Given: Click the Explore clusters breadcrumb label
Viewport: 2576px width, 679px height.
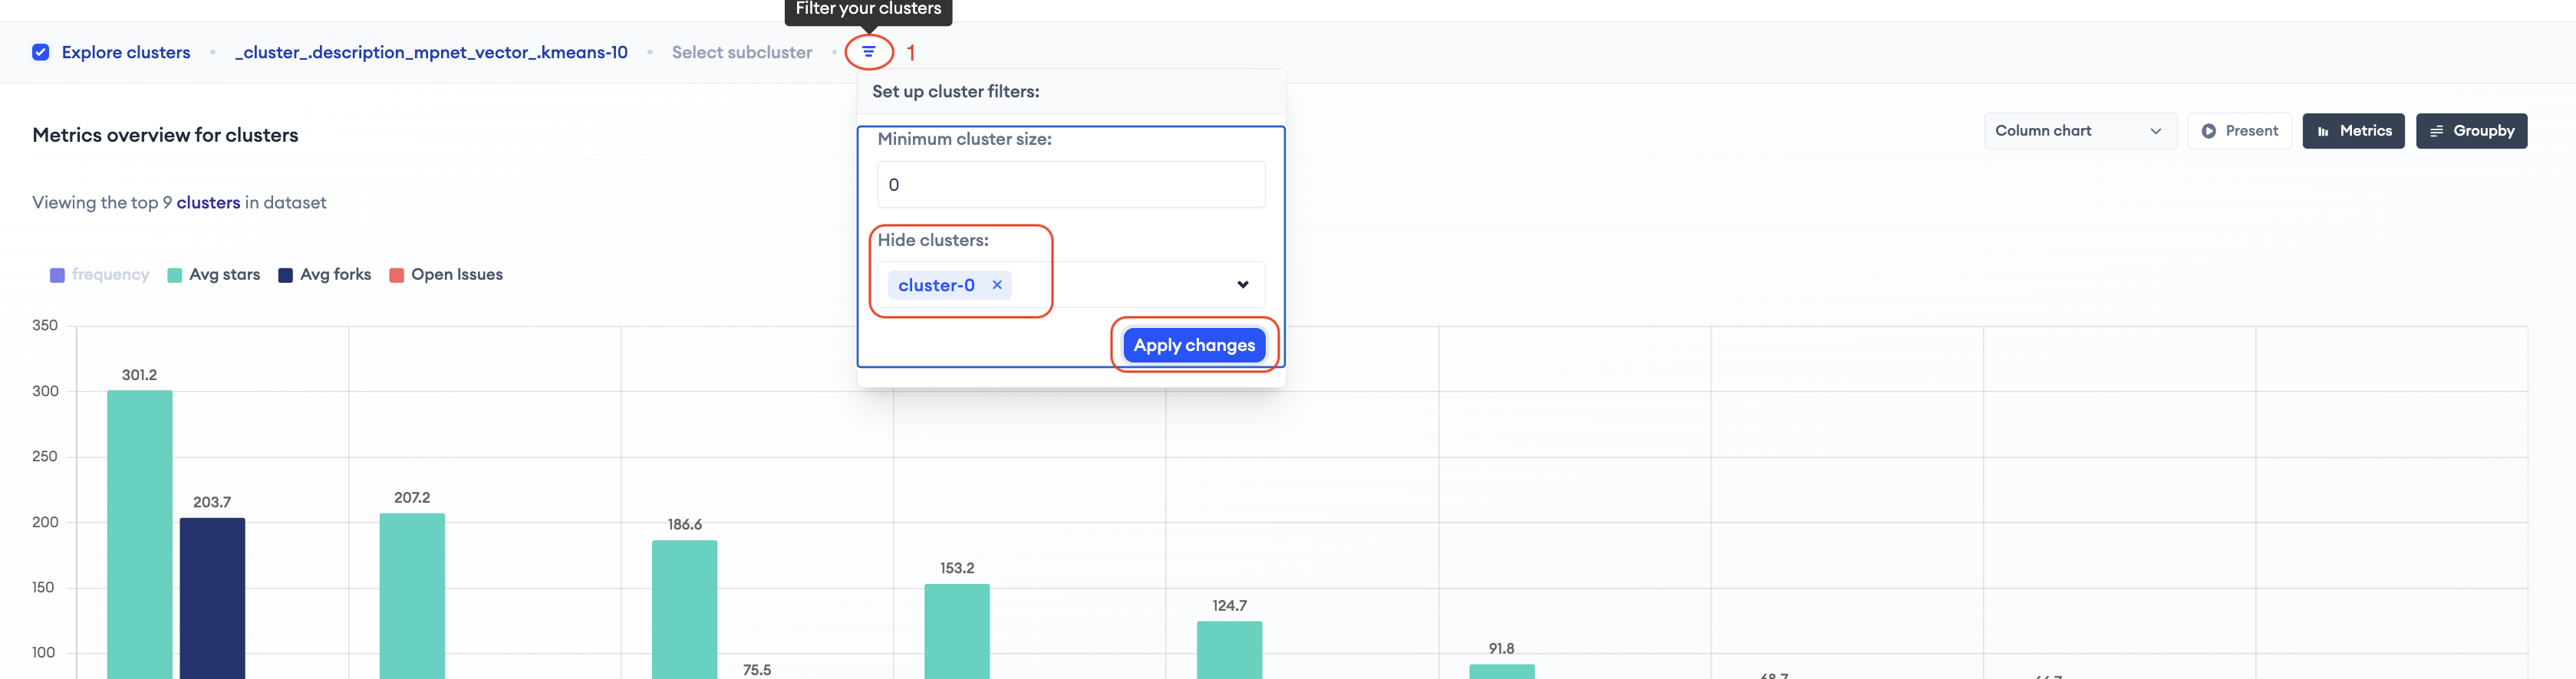Looking at the screenshot, I should 126,52.
